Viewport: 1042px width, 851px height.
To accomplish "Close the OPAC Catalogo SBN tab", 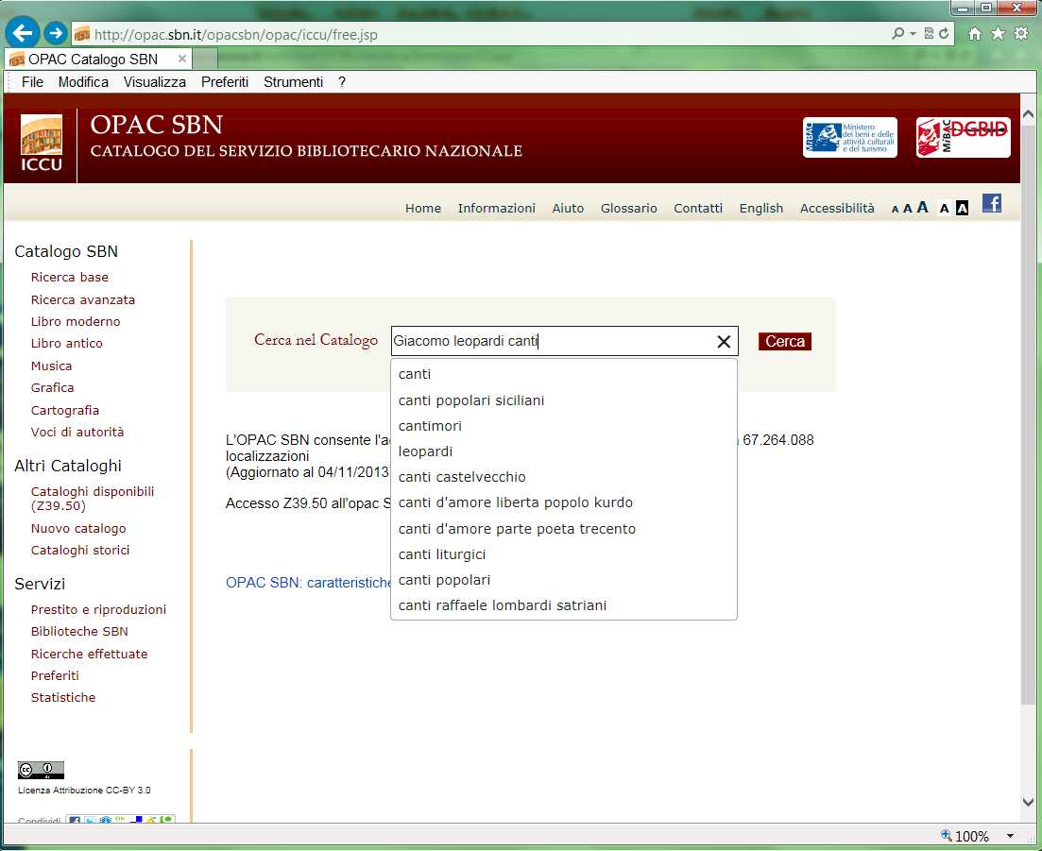I will click(x=181, y=60).
